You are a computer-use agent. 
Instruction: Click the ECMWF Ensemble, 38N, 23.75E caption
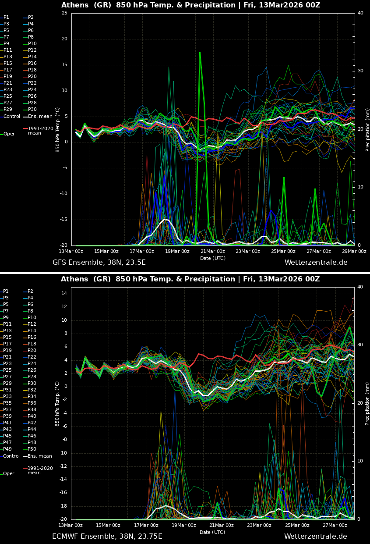(107, 537)
